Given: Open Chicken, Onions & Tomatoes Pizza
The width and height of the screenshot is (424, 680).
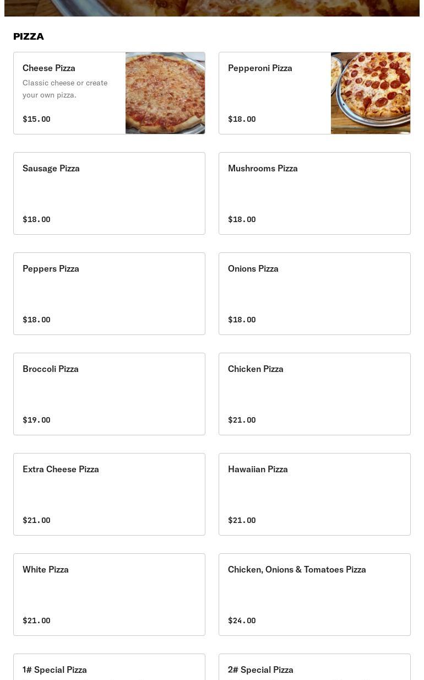Looking at the screenshot, I should [314, 595].
